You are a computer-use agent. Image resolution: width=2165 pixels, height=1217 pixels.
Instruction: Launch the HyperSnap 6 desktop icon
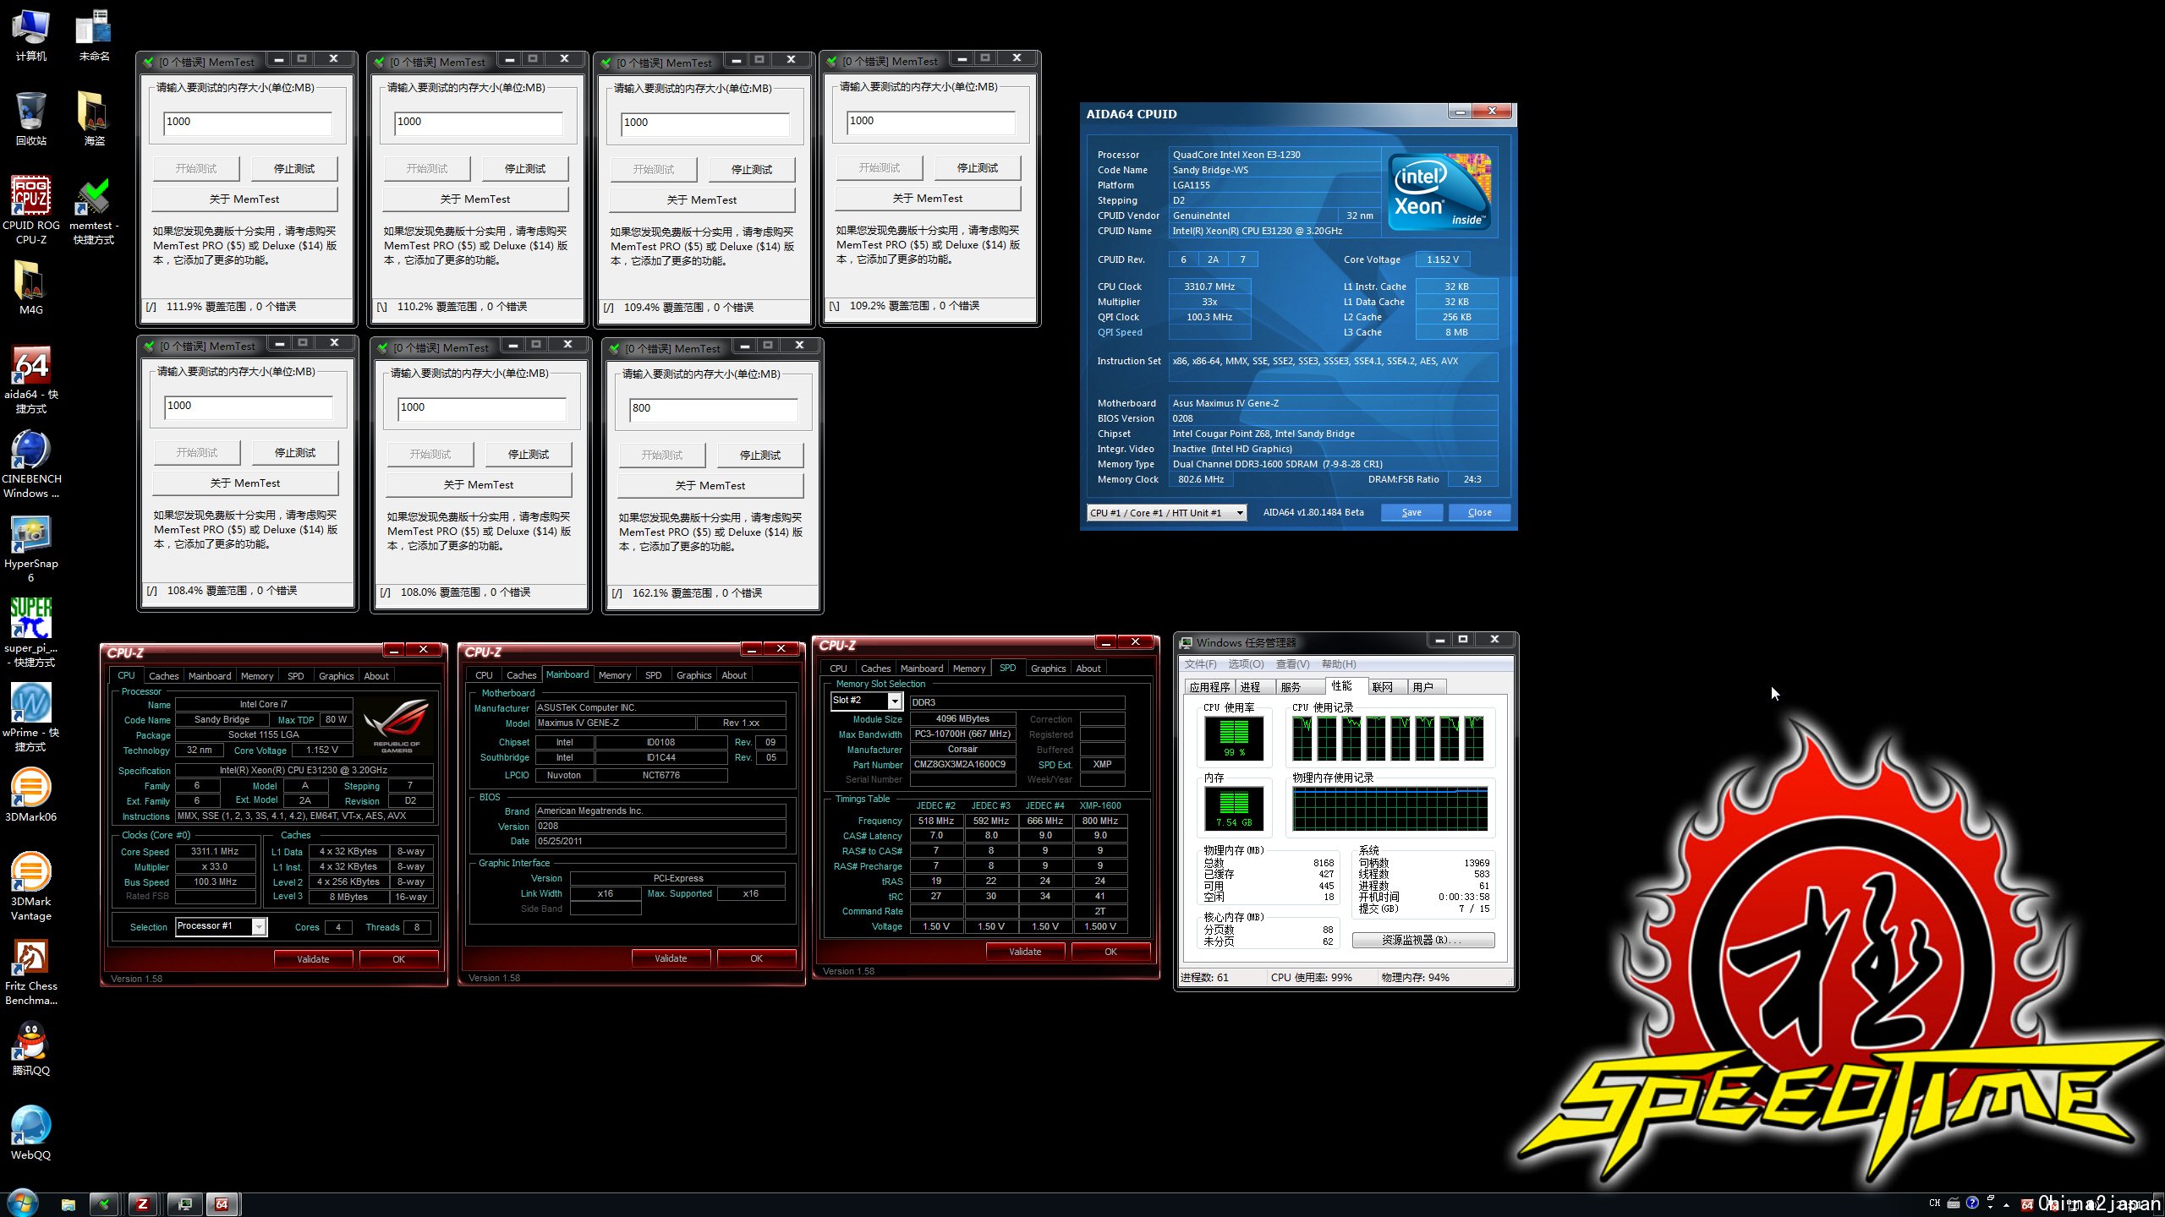(x=31, y=548)
